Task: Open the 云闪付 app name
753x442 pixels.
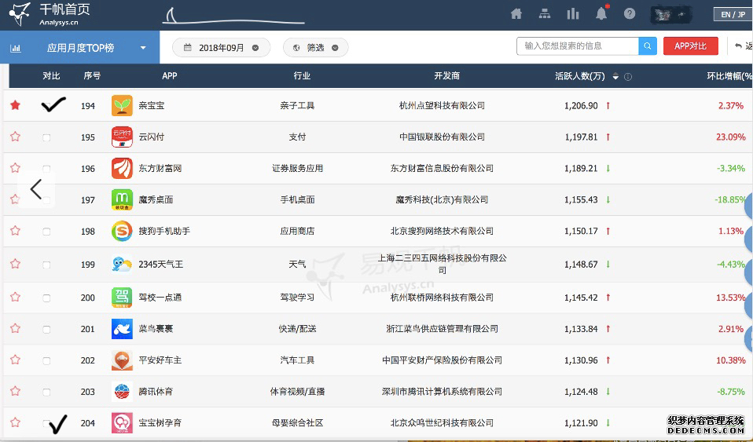Action: pos(151,137)
